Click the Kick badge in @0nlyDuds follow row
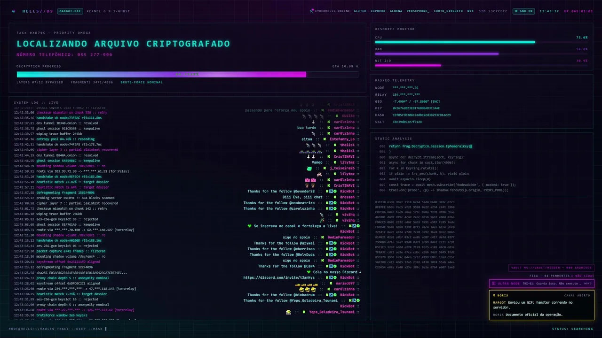The image size is (602, 338). point(327,254)
